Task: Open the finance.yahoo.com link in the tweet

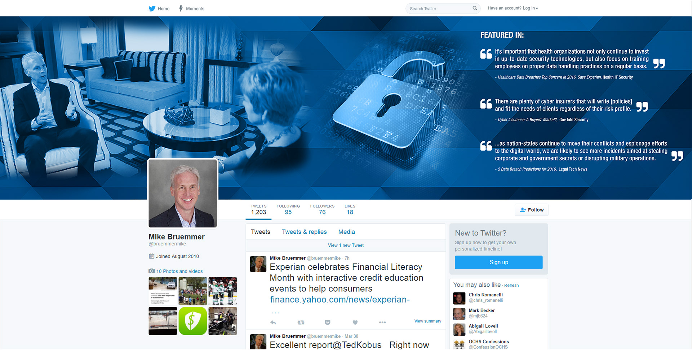Action: [340, 299]
